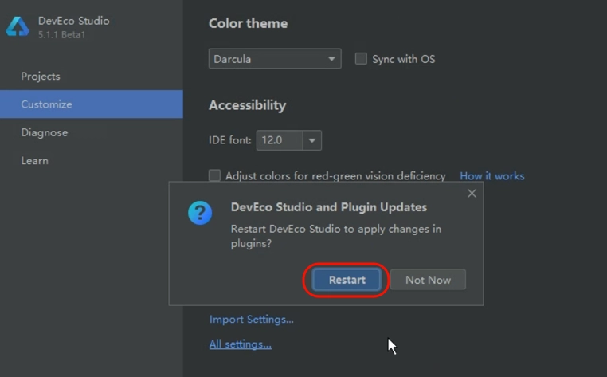
Task: Select the Customize section
Action: (92, 104)
